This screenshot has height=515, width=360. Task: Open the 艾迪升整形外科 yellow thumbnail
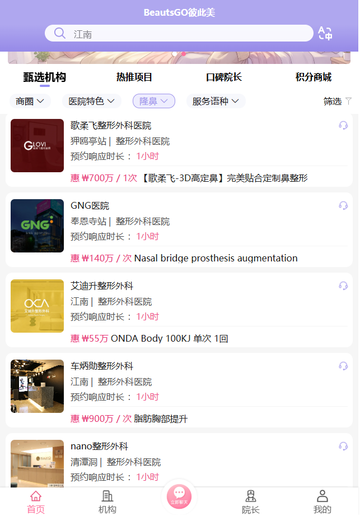pos(37,306)
